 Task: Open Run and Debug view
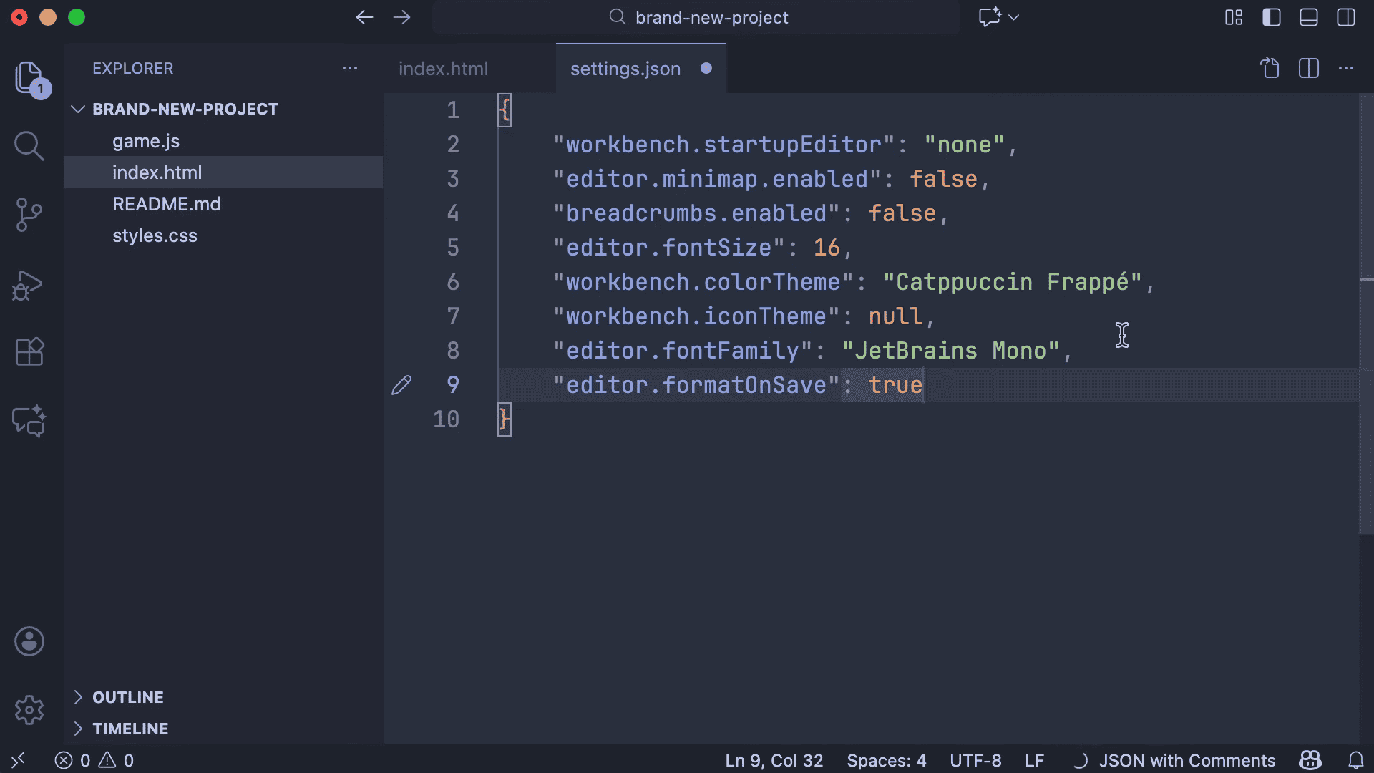(x=29, y=285)
